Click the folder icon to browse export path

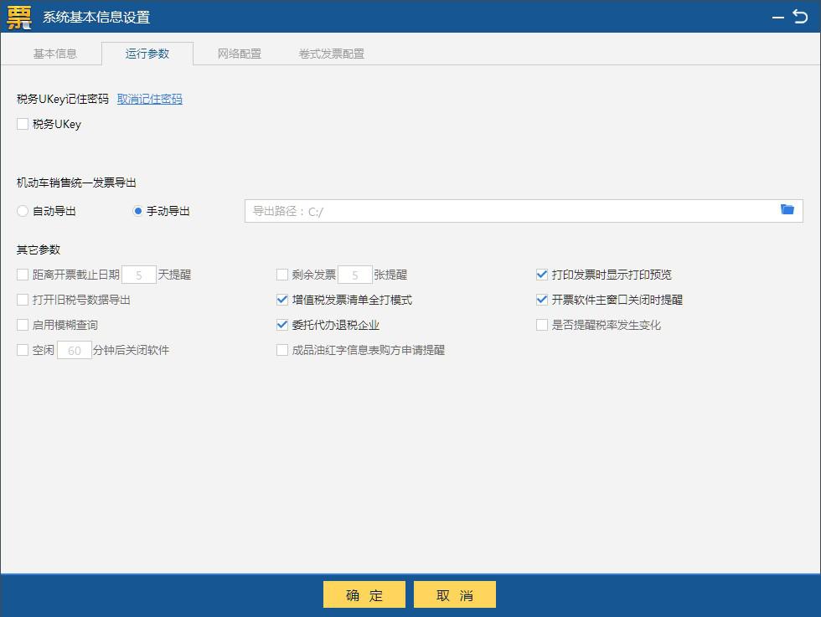tap(787, 211)
